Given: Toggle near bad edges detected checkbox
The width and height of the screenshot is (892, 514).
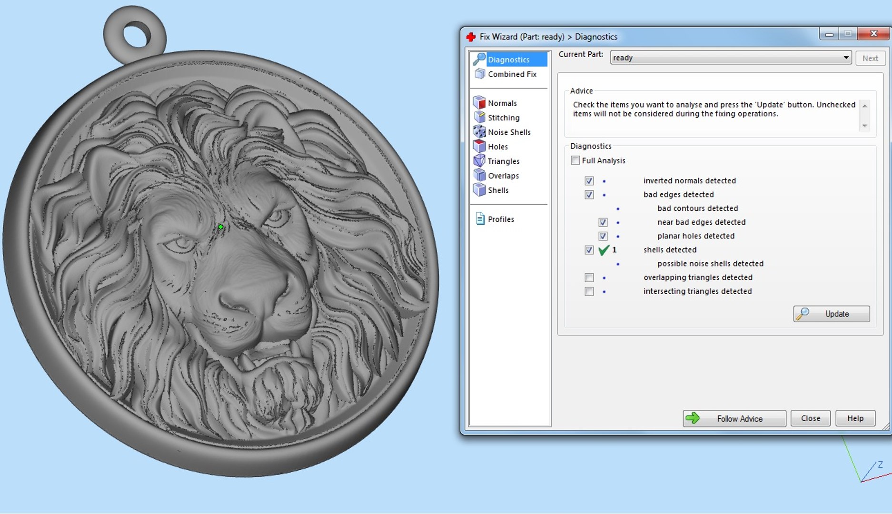Looking at the screenshot, I should point(603,222).
